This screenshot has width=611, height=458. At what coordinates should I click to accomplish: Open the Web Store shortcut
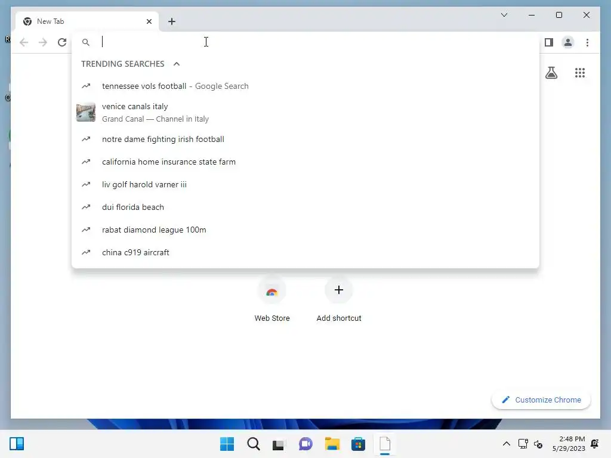coord(272,299)
